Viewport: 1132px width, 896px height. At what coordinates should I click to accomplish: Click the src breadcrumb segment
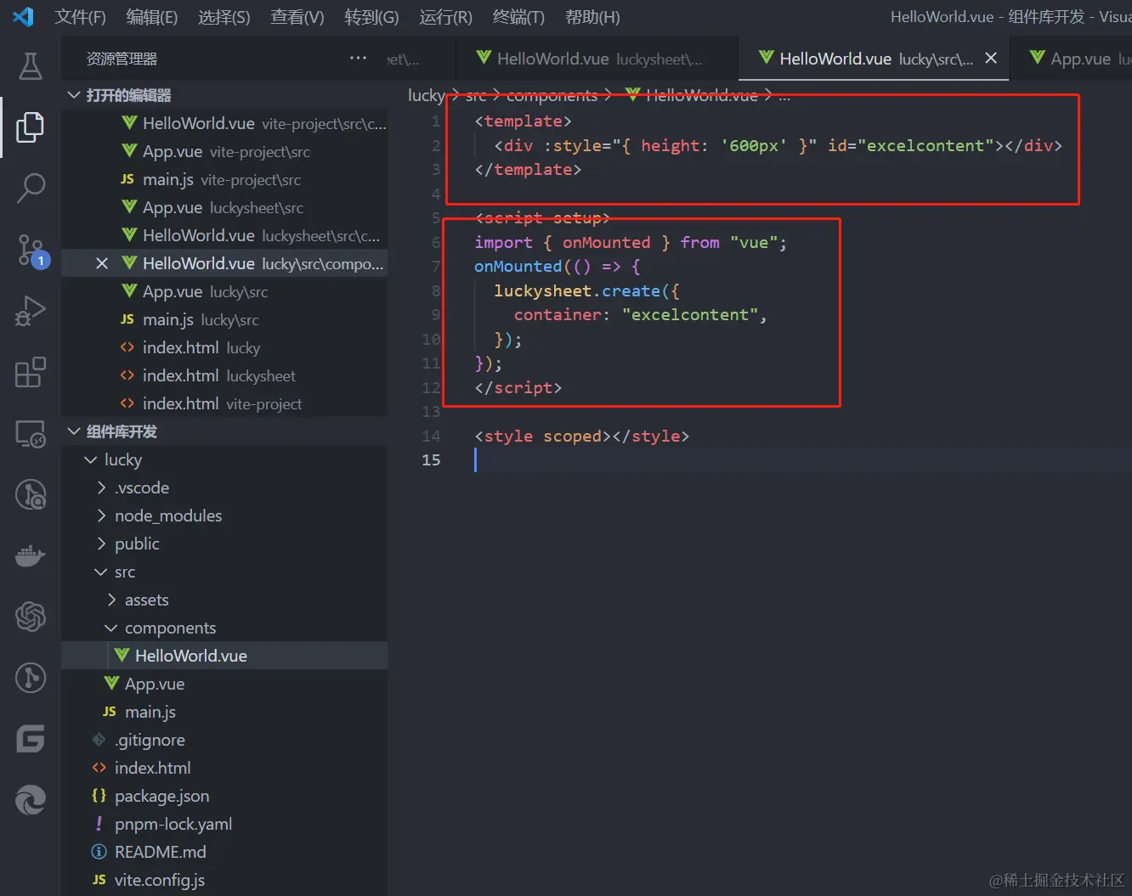click(476, 95)
